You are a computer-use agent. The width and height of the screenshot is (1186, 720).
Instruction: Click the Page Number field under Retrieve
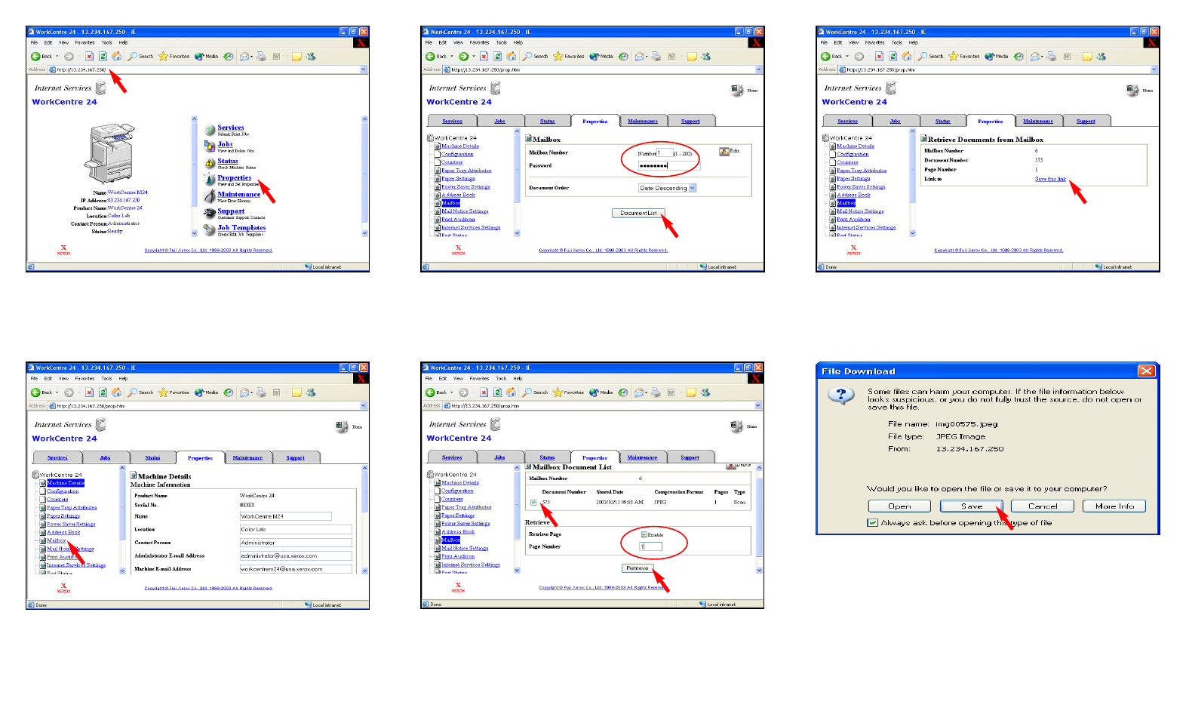point(650,546)
